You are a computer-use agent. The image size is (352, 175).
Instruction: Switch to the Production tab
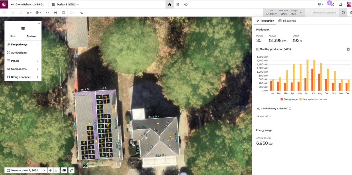[265, 21]
